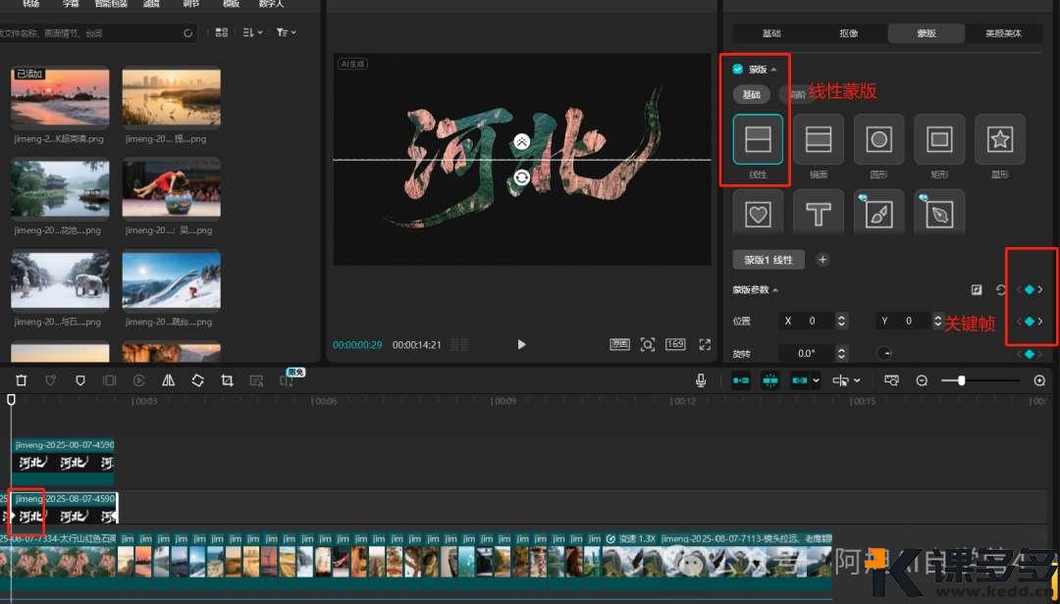Jump to next 蒙版参数 keyframe arrow
This screenshot has width=1060, height=604.
1040,289
